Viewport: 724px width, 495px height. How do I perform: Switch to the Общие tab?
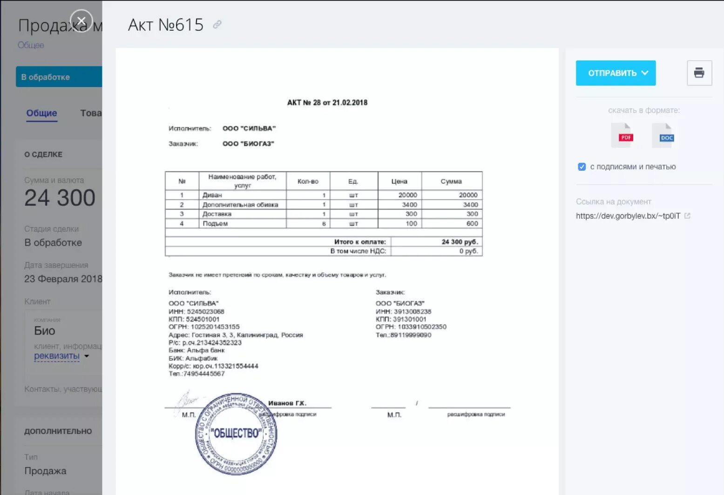pyautogui.click(x=42, y=113)
